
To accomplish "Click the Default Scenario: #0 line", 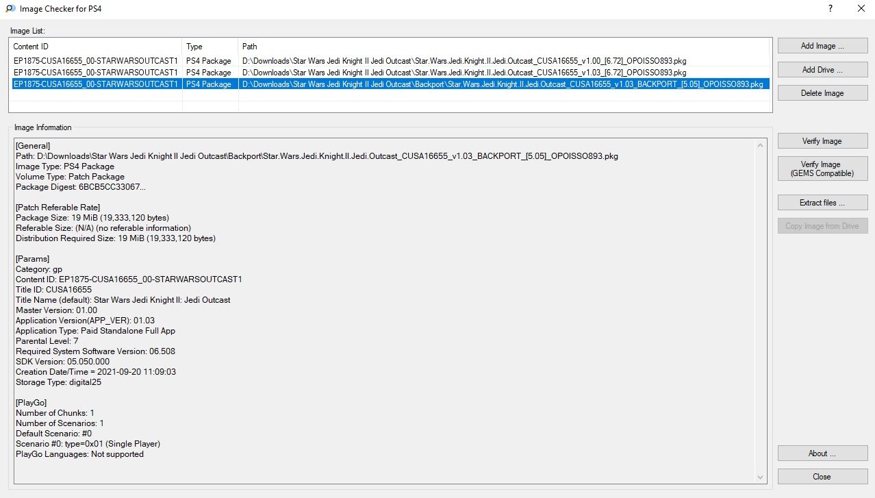I will 53,434.
